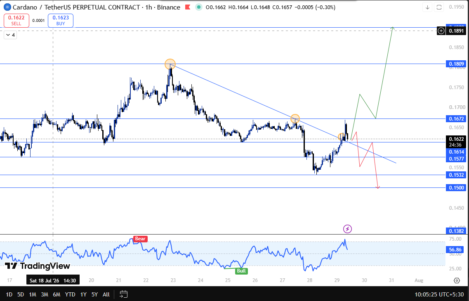This screenshot has height=301, width=469.
Task: Click the 0.1891 crosshair price label
Action: [x=456, y=31]
